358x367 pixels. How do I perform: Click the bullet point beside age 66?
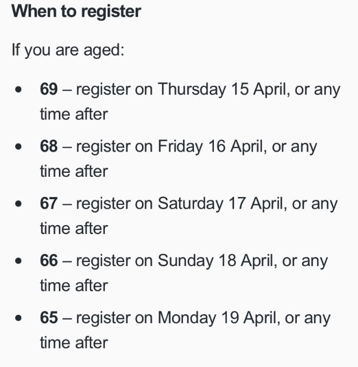tap(19, 261)
